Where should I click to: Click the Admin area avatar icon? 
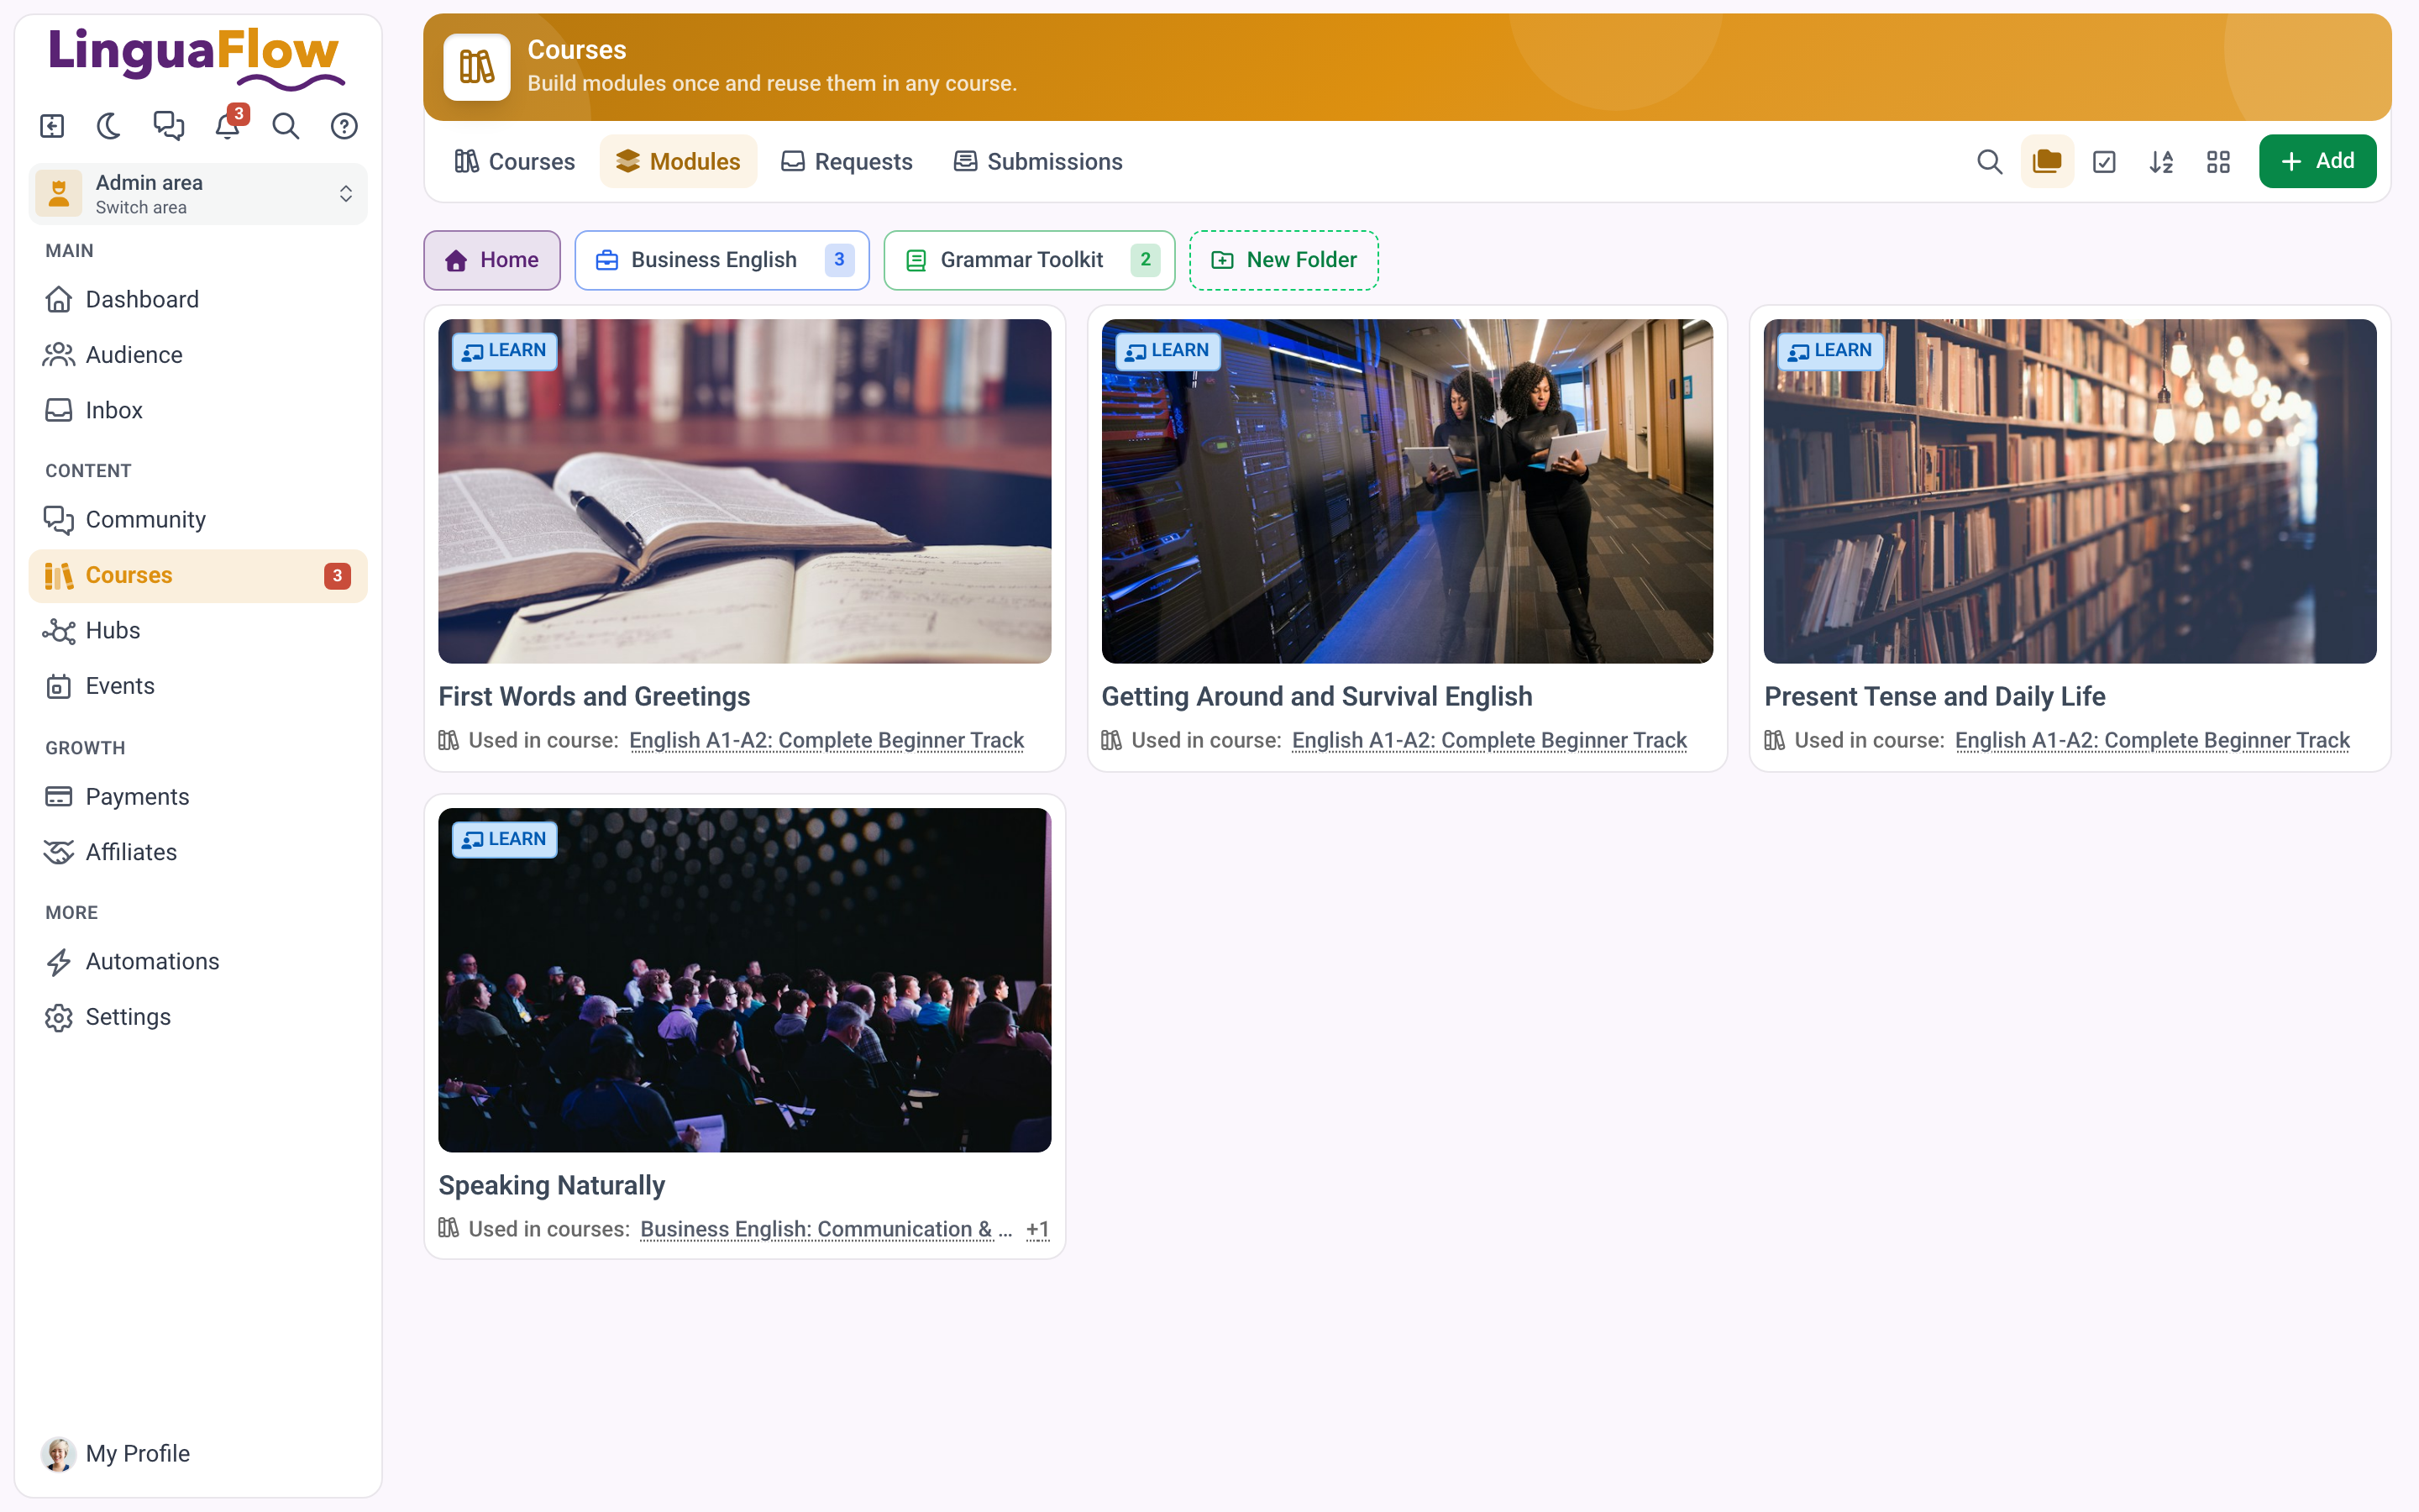[x=59, y=194]
